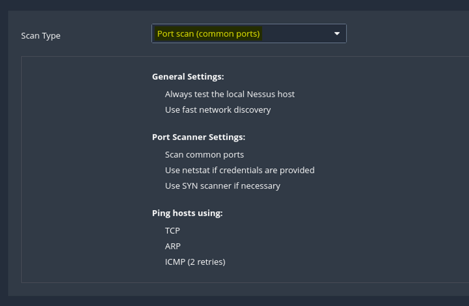Viewport: 469px width, 306px height.
Task: Click "Use SYN scanner if necessary" line
Action: (223, 186)
